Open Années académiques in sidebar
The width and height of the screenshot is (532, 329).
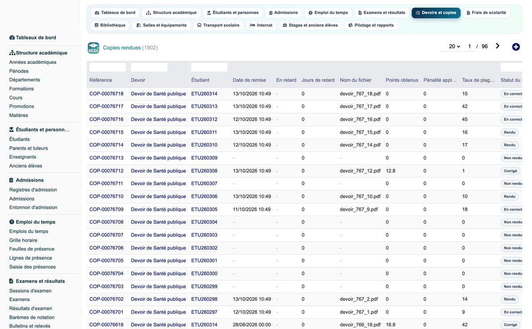pos(33,62)
